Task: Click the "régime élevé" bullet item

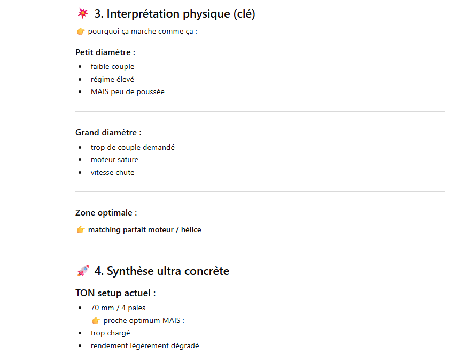Action: (112, 79)
